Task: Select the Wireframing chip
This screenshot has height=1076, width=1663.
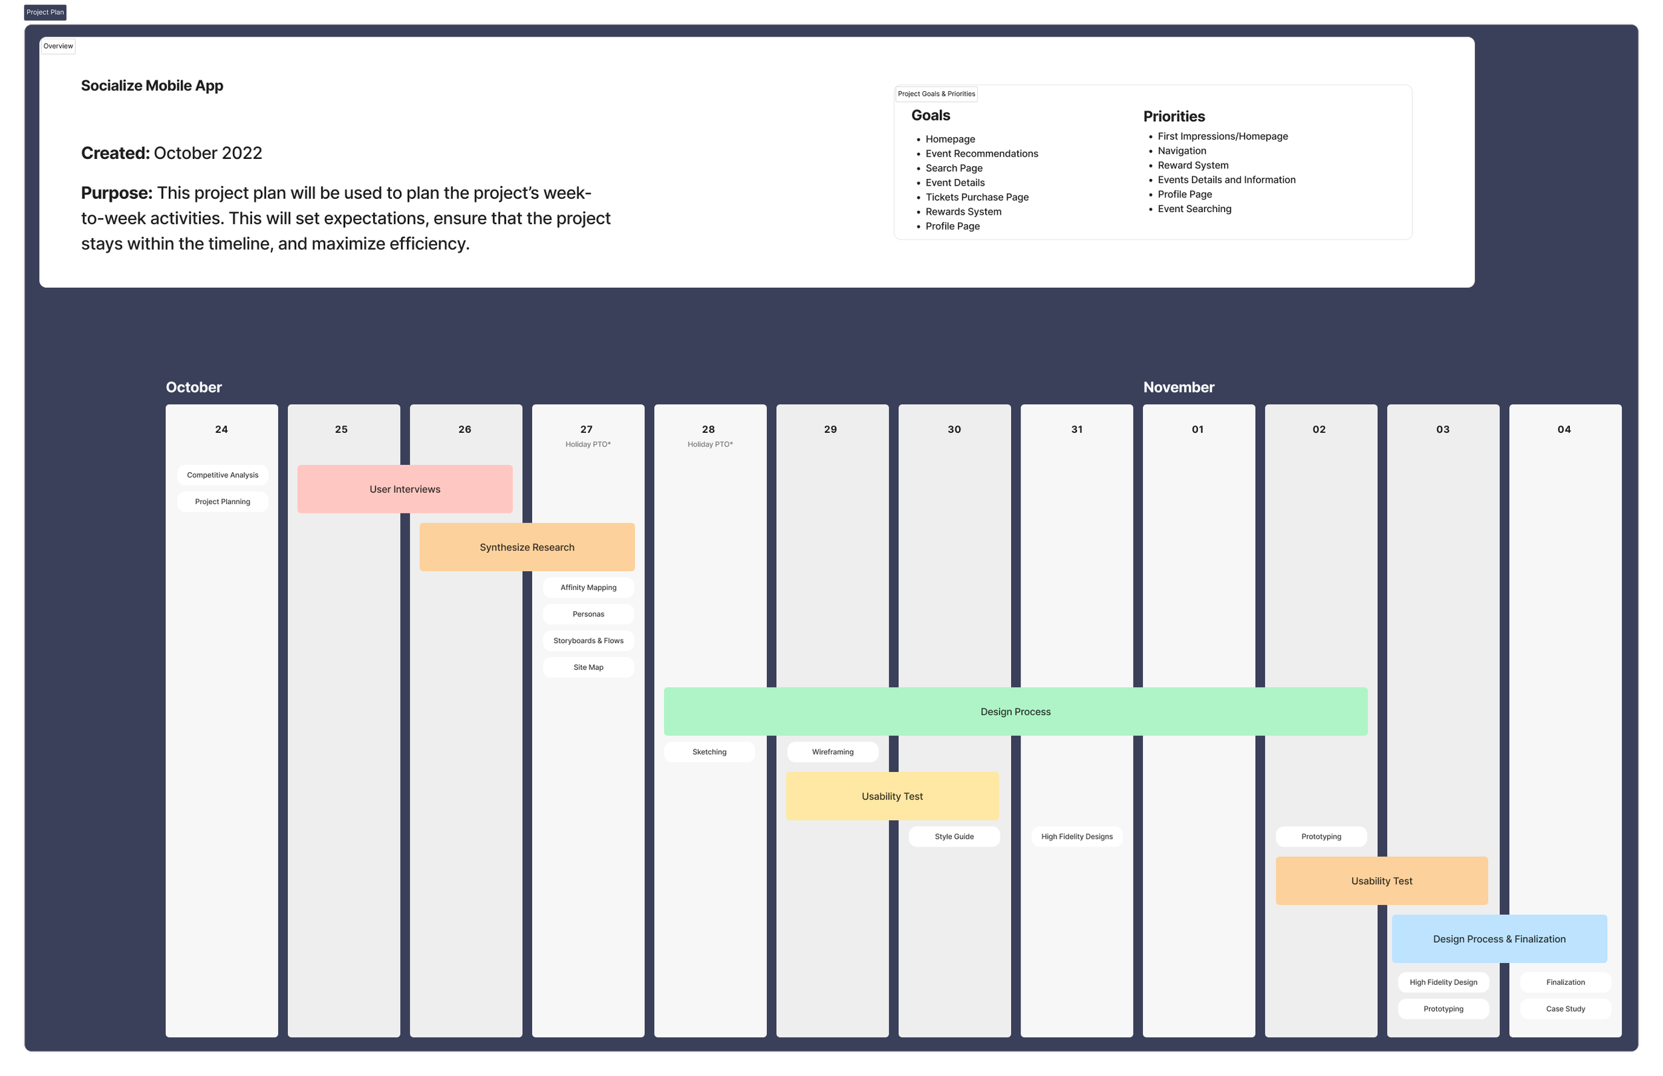Action: click(x=832, y=751)
